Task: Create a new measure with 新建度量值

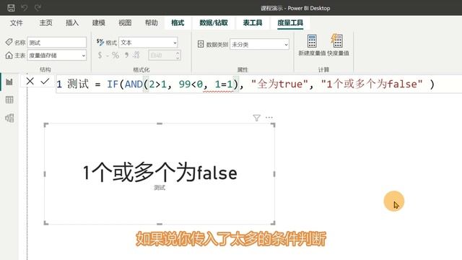Action: (312, 45)
